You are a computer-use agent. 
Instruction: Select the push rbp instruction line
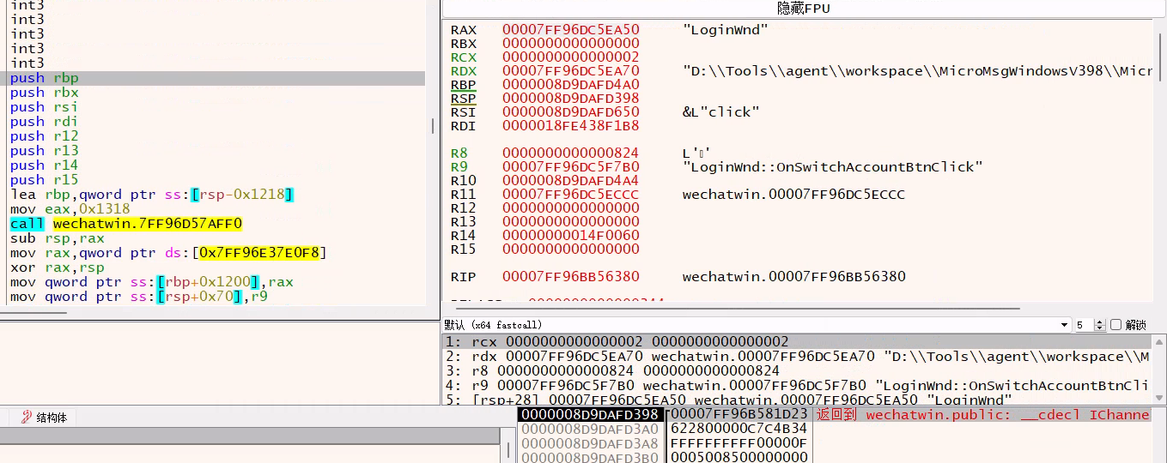tap(45, 78)
